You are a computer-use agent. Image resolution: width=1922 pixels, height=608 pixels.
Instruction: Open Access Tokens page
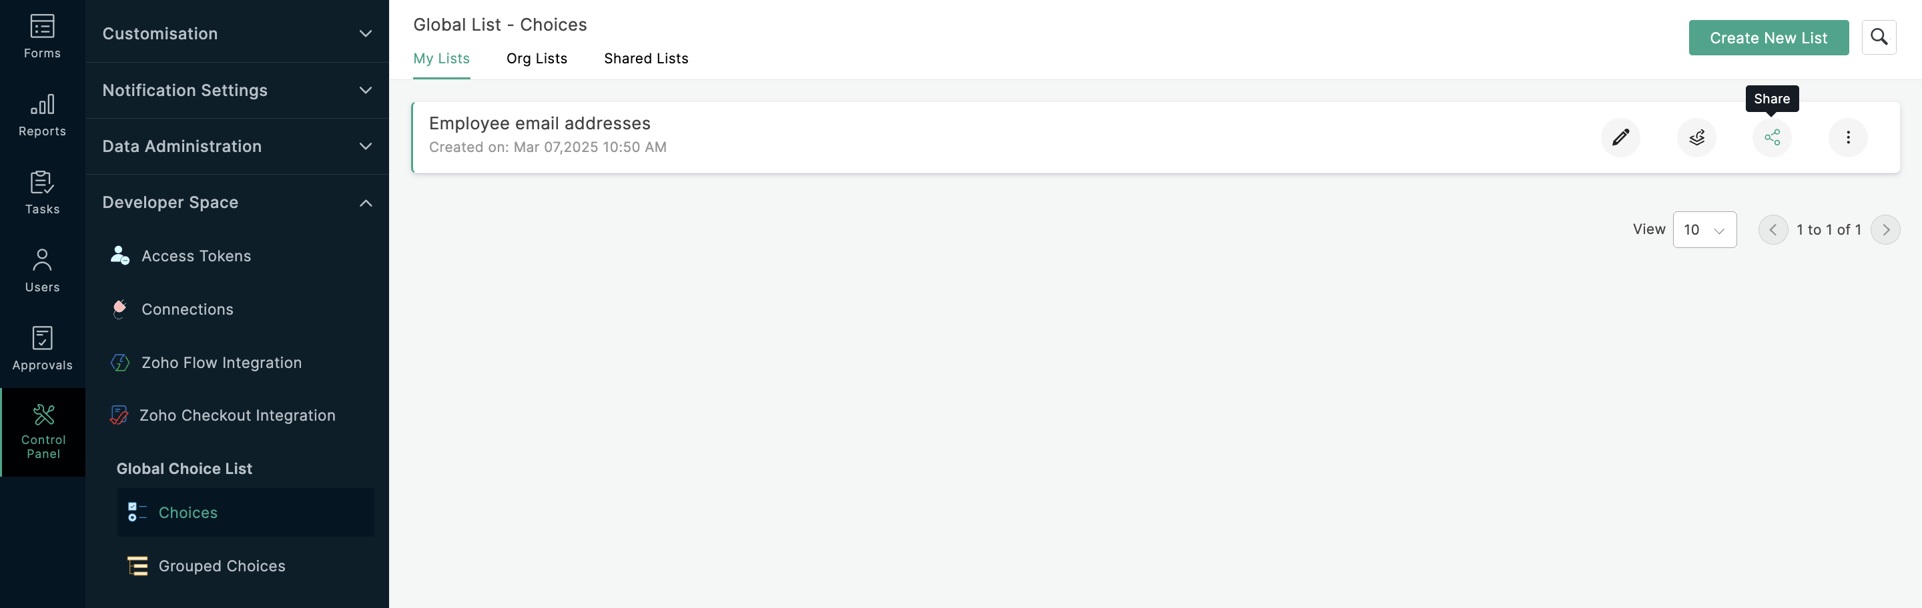pos(196,255)
